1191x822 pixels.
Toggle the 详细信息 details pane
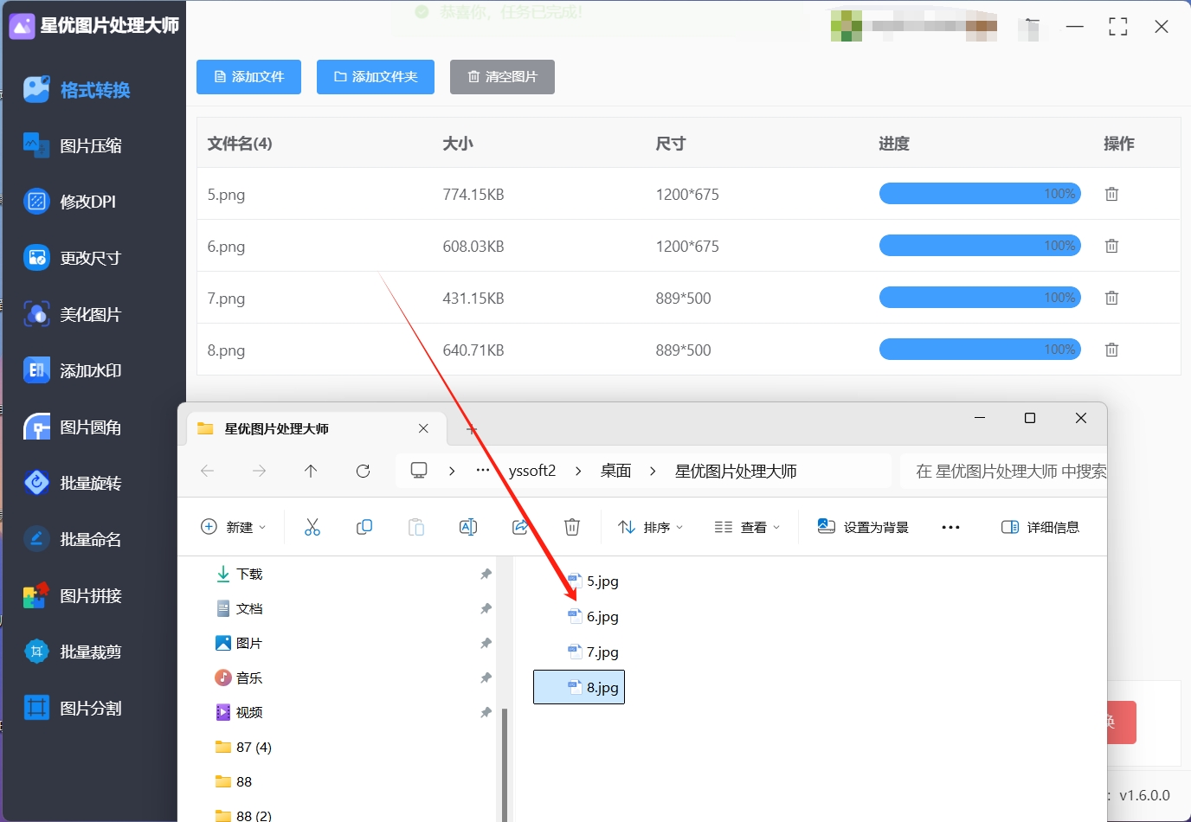(1040, 527)
